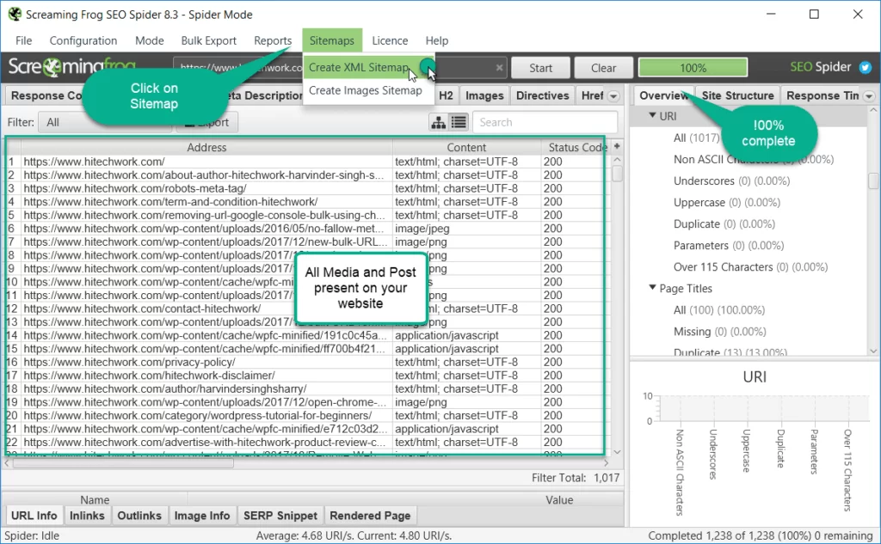
Task: Open the Configuration menu
Action: [x=83, y=40]
